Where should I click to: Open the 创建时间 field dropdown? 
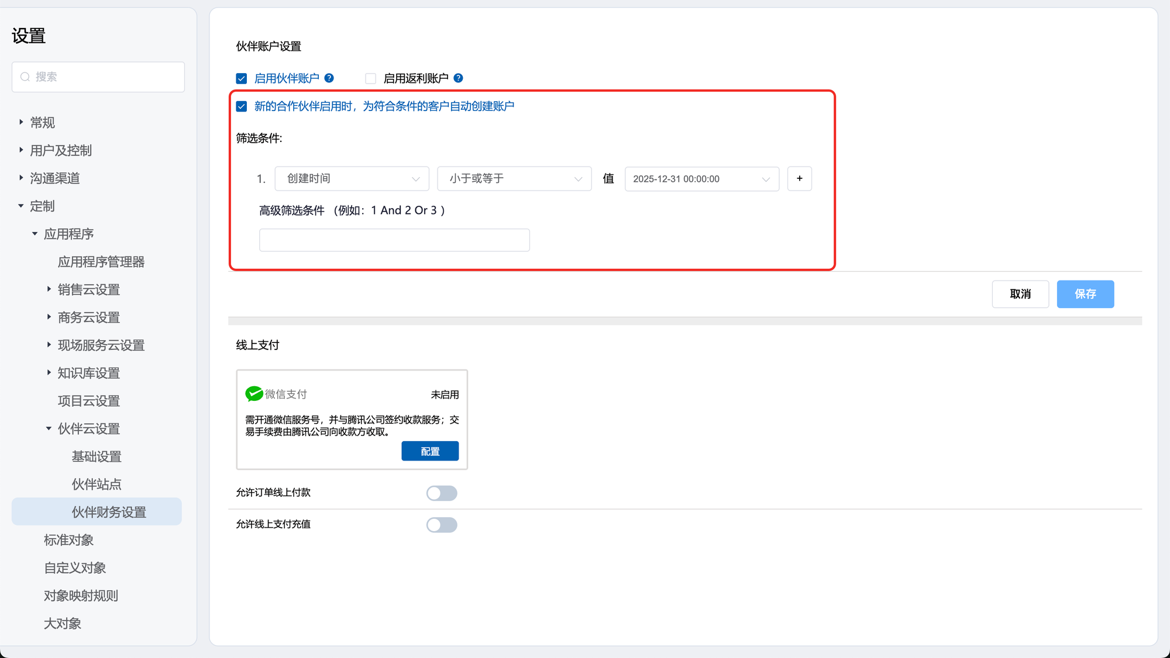pyautogui.click(x=352, y=179)
